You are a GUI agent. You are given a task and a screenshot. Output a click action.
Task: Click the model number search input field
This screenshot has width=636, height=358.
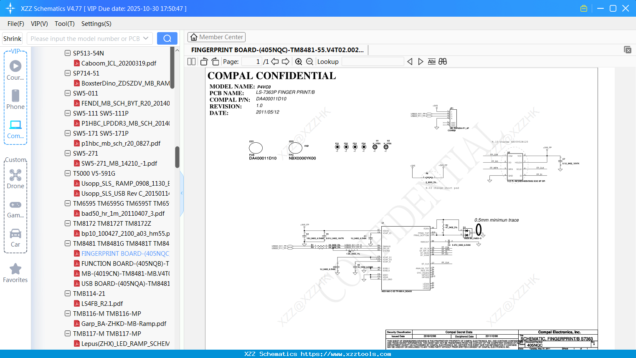(85, 38)
